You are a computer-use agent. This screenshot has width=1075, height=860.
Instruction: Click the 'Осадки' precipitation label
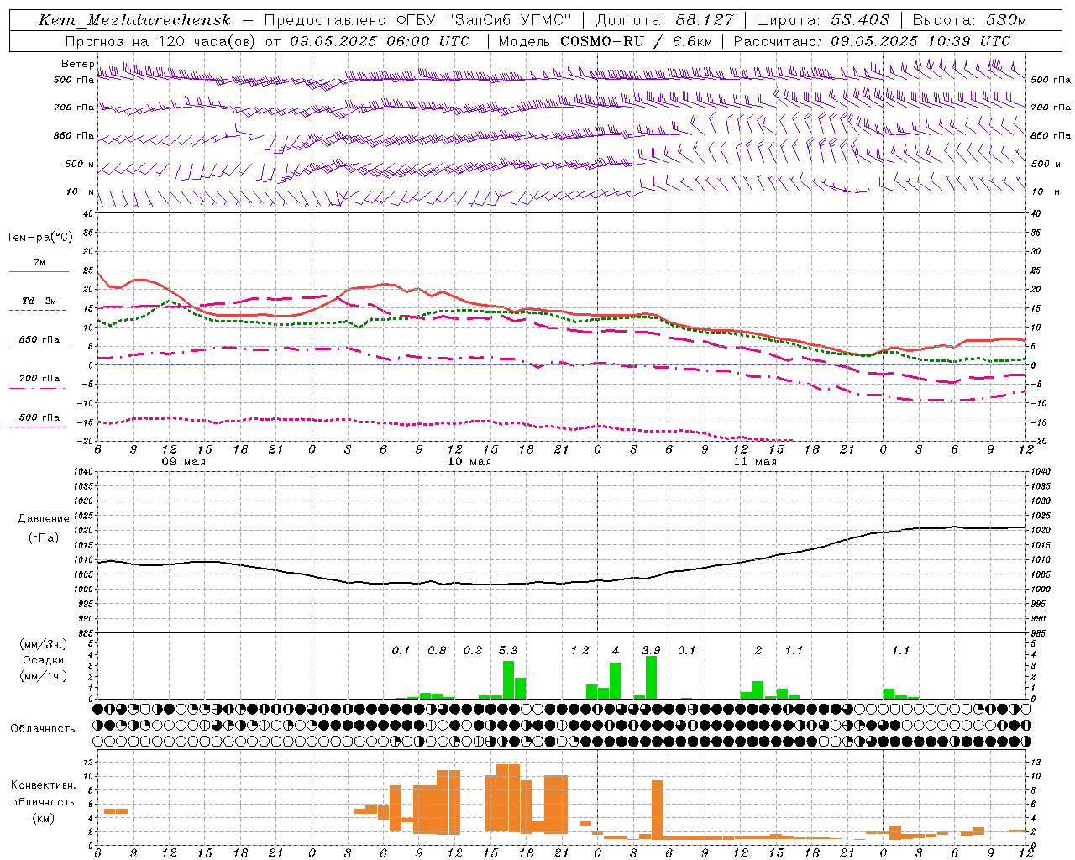pyautogui.click(x=42, y=660)
